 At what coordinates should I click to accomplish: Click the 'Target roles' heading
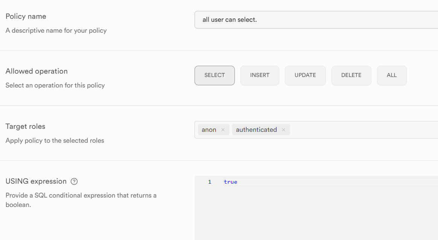tap(26, 127)
